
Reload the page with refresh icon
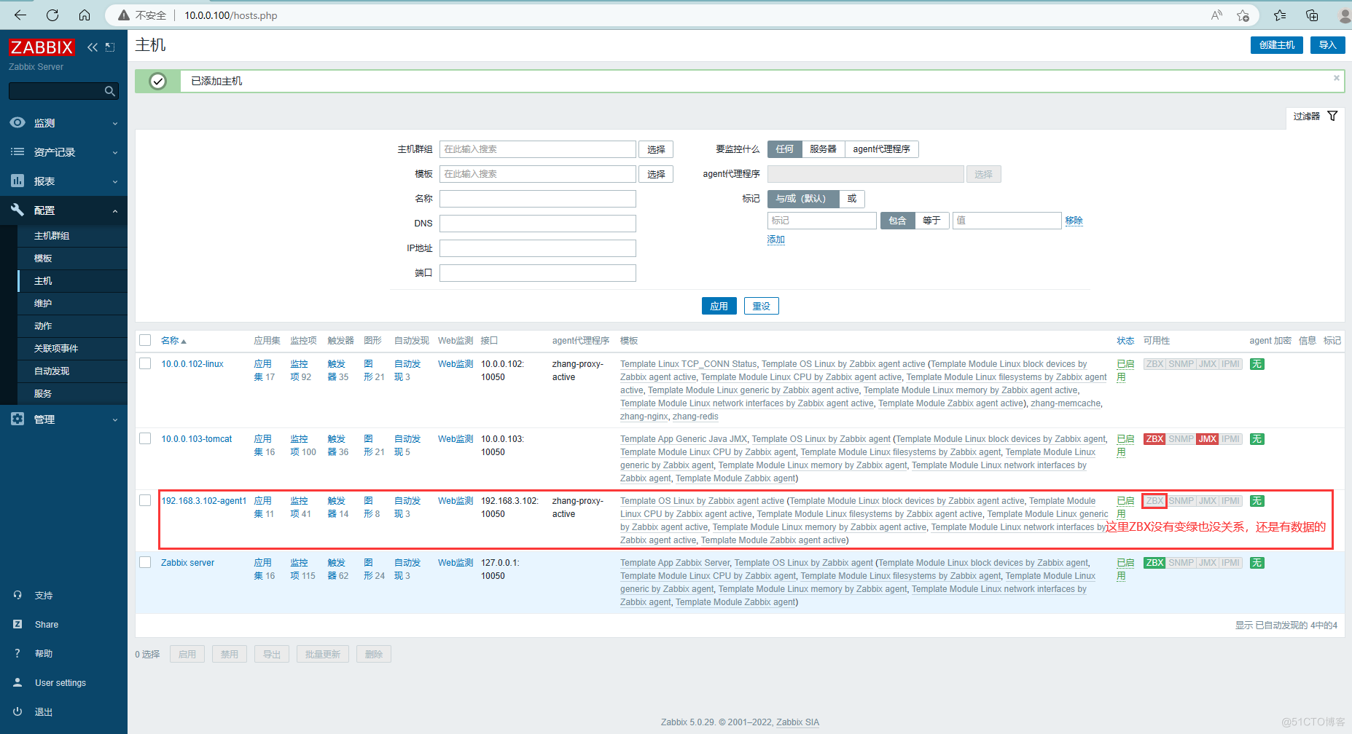click(52, 15)
